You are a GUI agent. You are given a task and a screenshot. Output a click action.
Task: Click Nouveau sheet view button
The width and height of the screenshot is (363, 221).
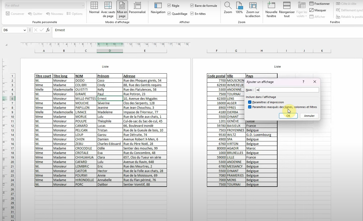(55, 14)
